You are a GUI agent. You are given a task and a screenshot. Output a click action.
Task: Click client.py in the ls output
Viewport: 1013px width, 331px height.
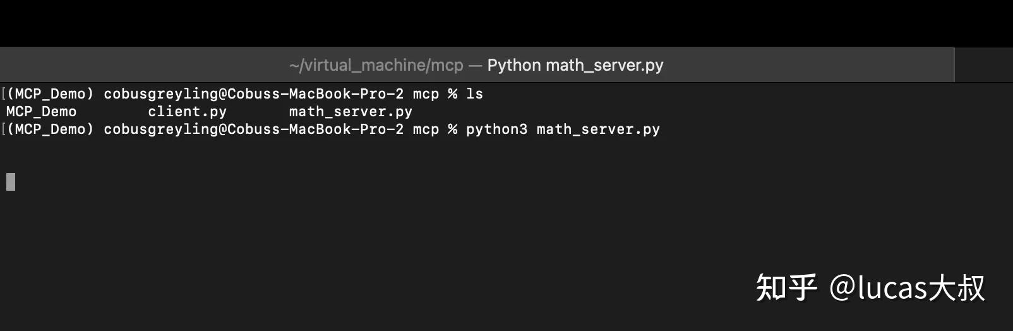click(187, 112)
